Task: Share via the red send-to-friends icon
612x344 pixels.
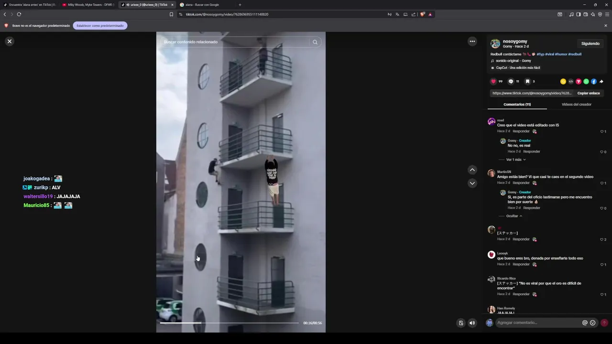Action: (579, 82)
